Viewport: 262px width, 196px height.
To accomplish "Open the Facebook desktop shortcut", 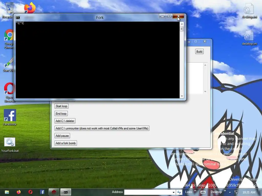I will pos(10,115).
